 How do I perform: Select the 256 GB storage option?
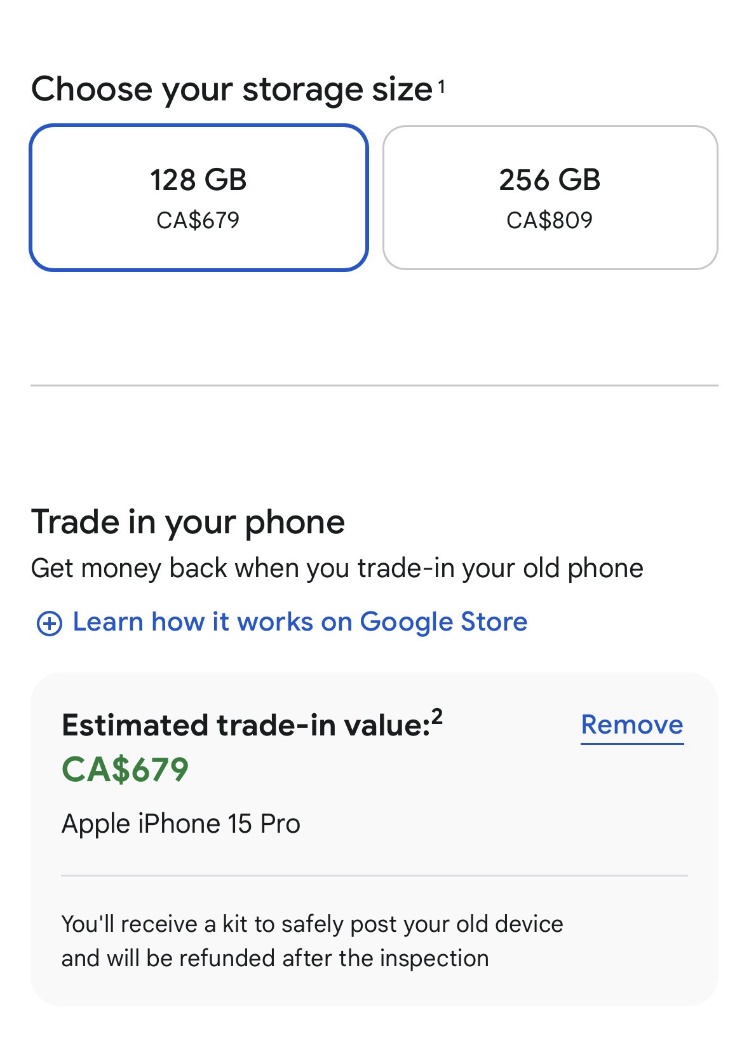(550, 198)
